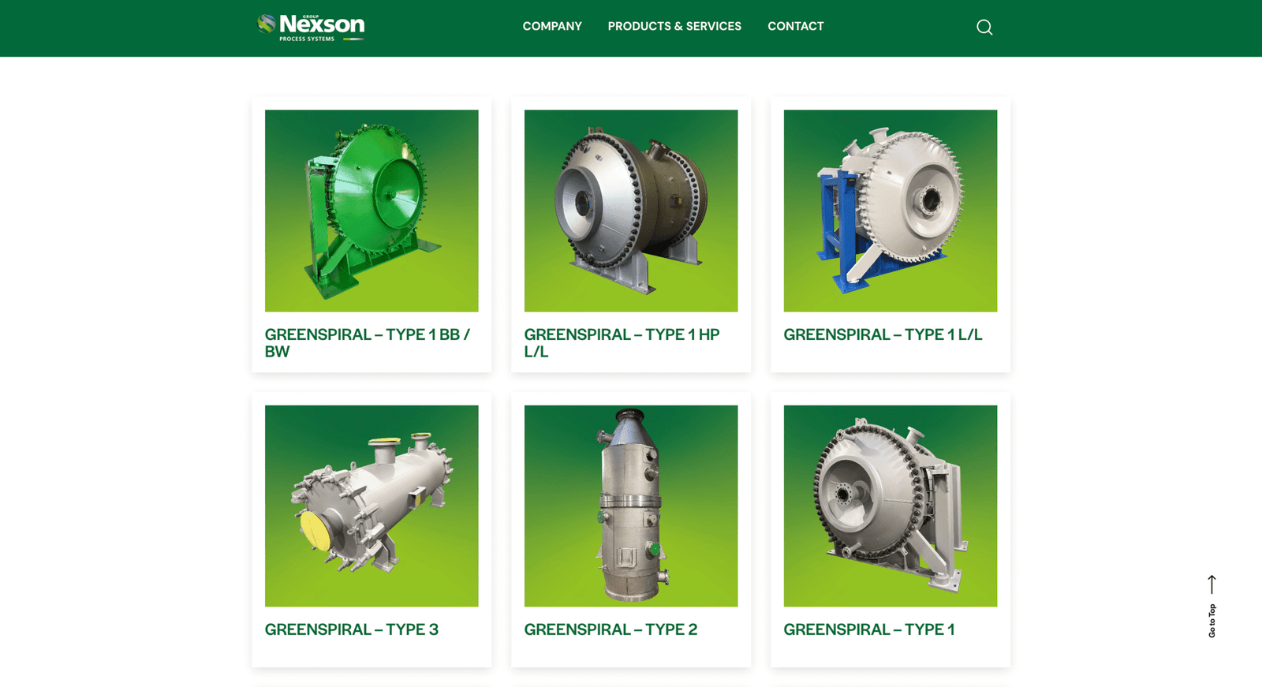Click the Go to Top arrow

coord(1212,584)
